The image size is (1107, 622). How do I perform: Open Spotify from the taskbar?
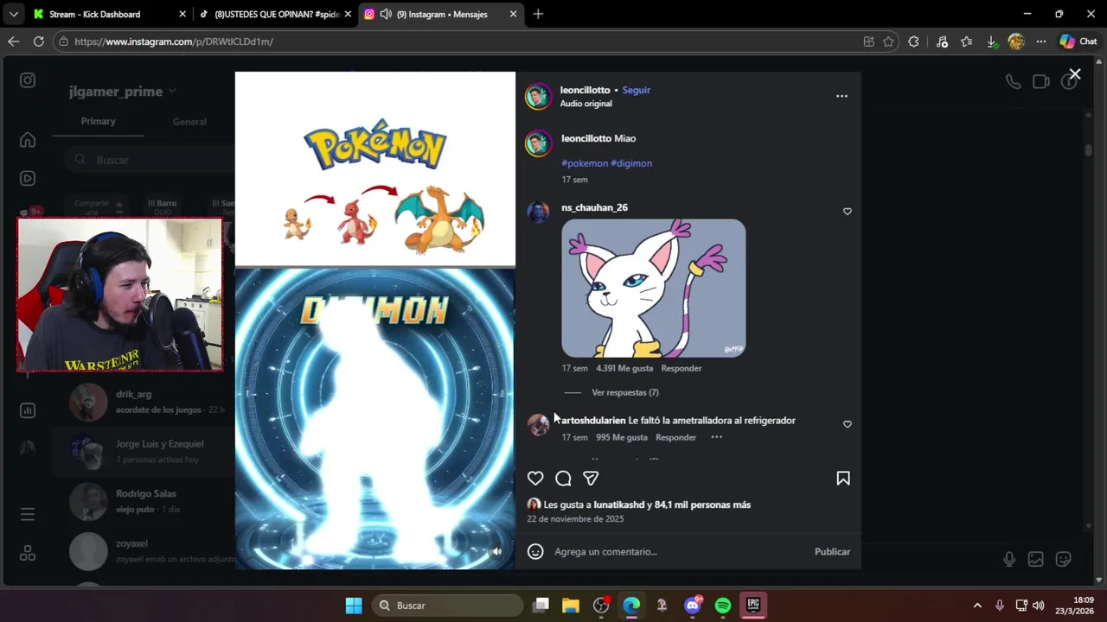(723, 606)
